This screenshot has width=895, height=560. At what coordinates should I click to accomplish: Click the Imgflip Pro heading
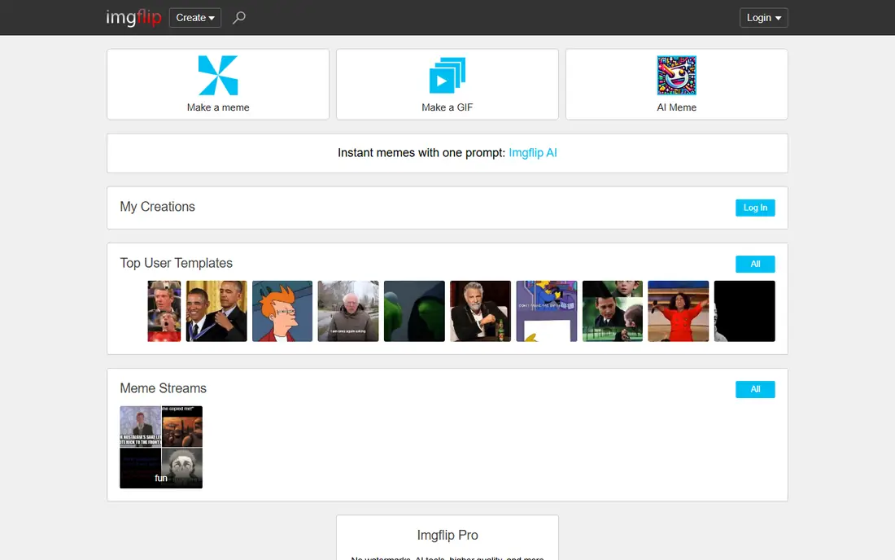tap(447, 535)
